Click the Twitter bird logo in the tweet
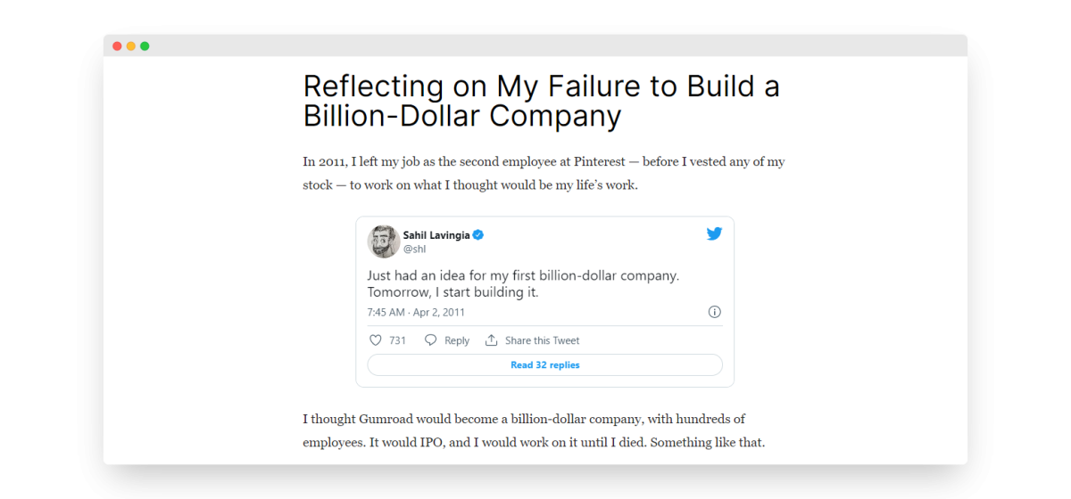The height and width of the screenshot is (499, 1071). tap(714, 233)
